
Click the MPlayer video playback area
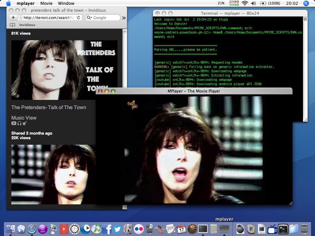pos(194,150)
